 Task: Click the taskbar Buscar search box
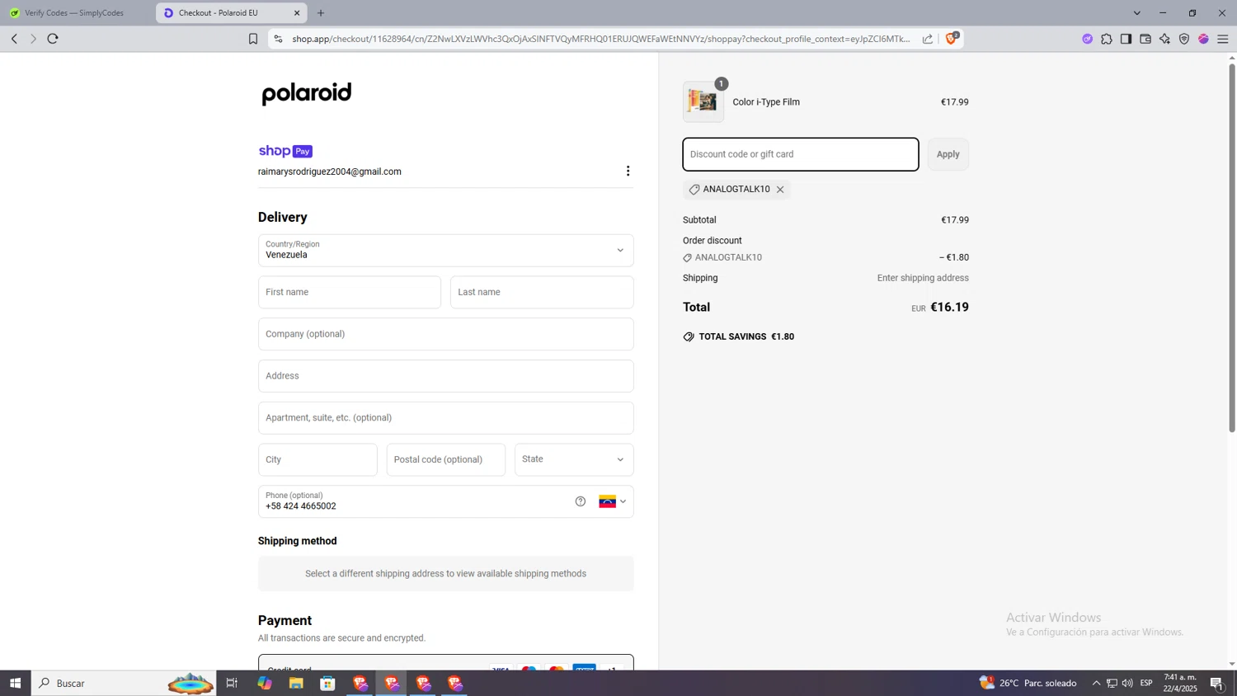[x=124, y=683]
